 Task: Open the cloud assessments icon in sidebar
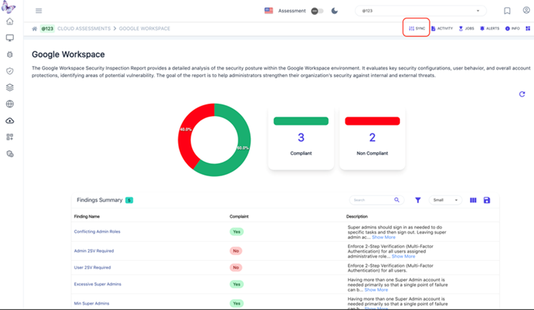pos(10,120)
